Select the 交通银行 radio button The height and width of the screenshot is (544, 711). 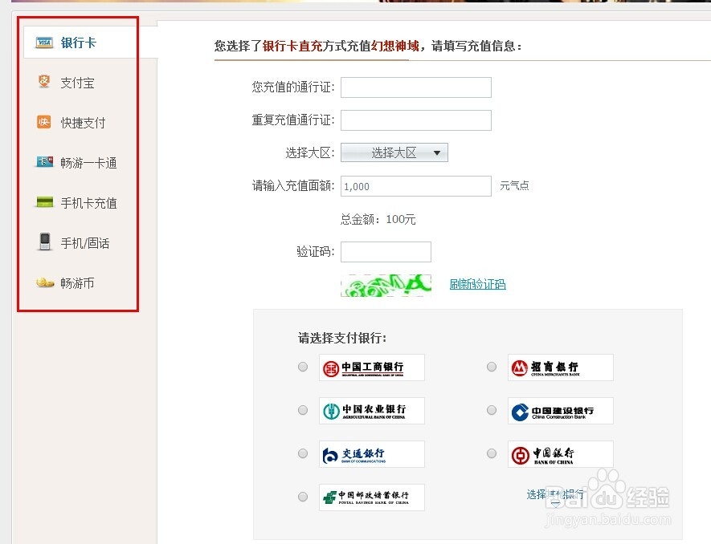pos(303,453)
